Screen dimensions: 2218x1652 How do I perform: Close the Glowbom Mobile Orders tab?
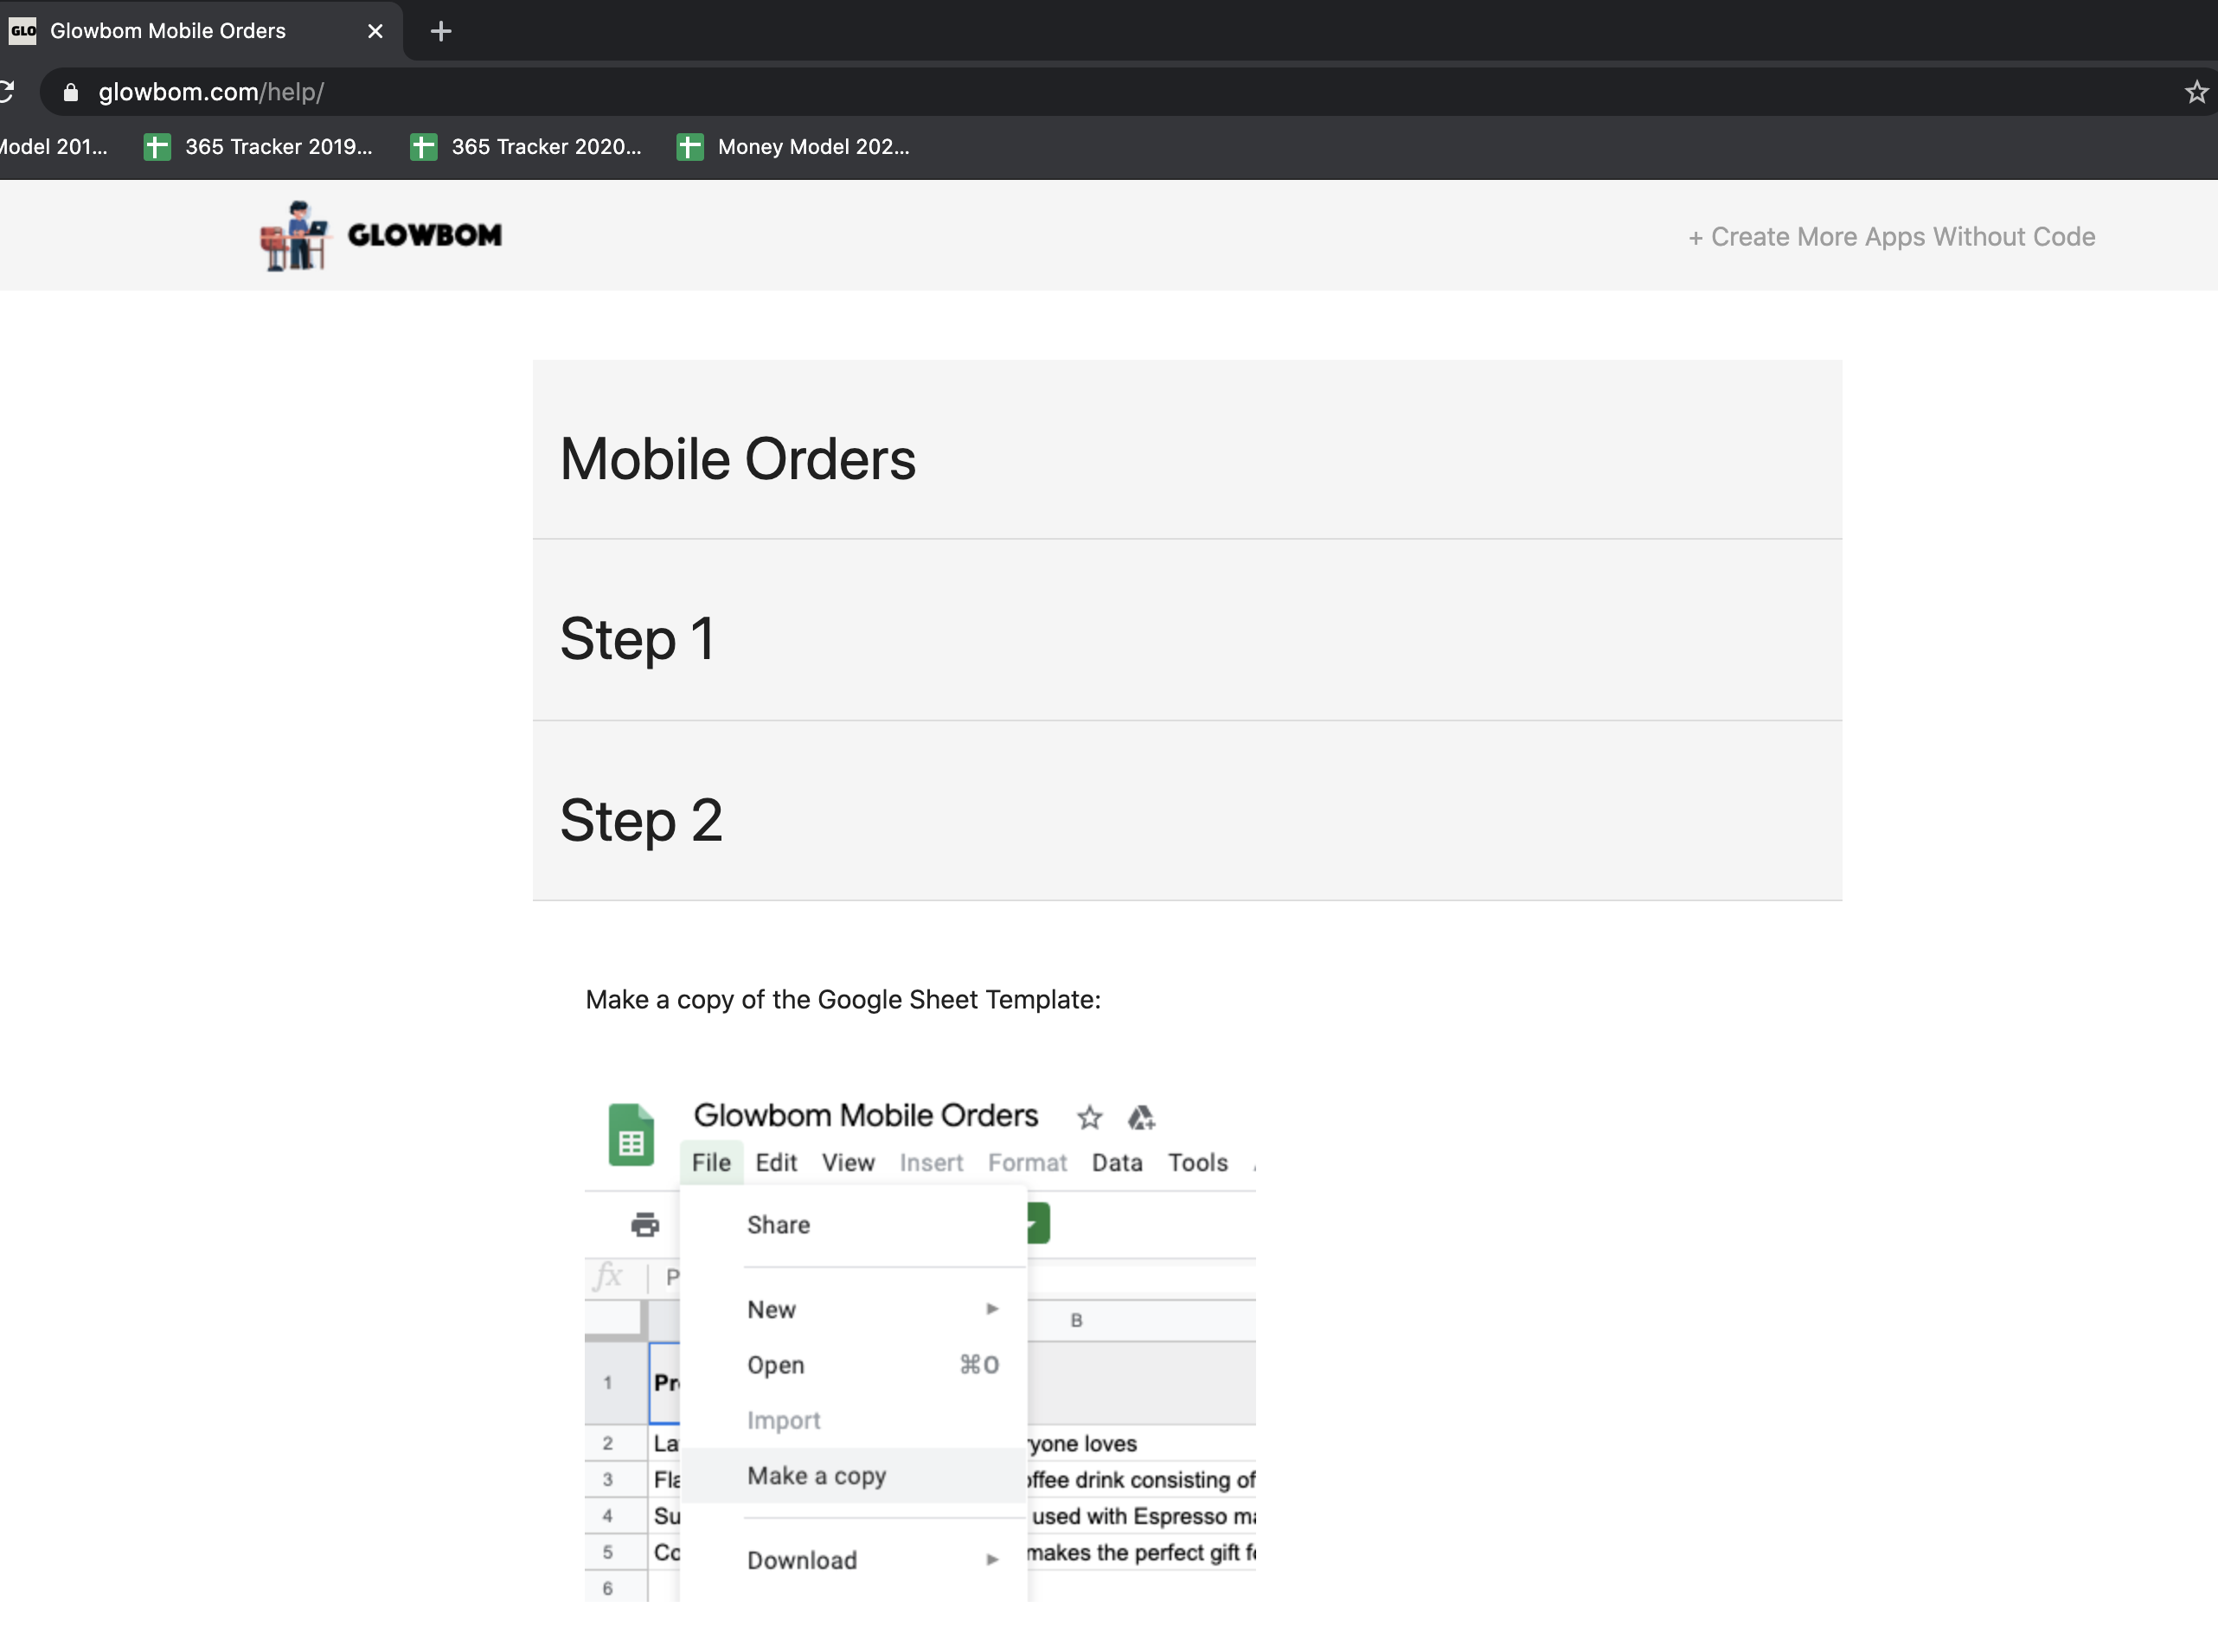coord(375,31)
